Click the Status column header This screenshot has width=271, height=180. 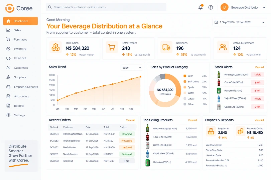[123, 127]
